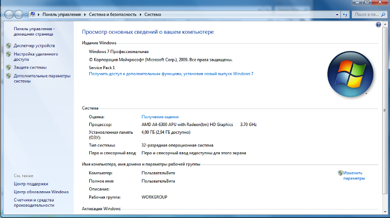
Task: Click the refresh button beside address bar
Action: coord(345,15)
